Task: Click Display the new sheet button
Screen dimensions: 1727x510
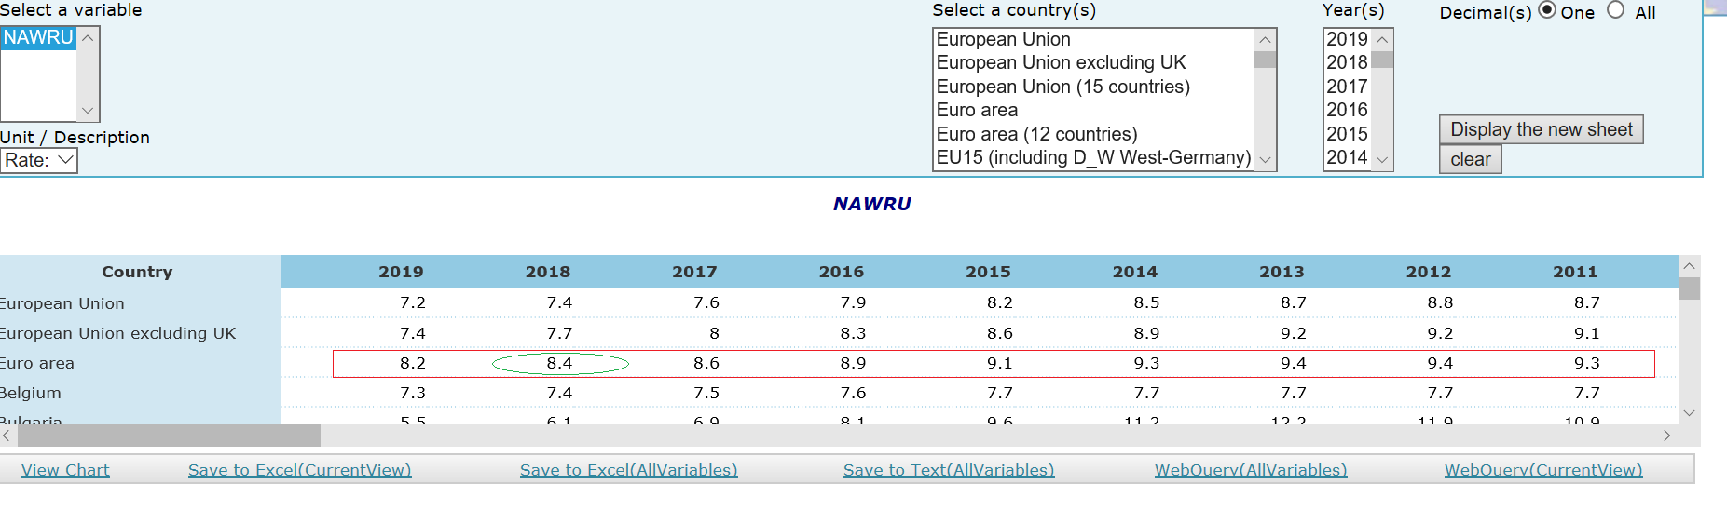Action: [x=1541, y=129]
